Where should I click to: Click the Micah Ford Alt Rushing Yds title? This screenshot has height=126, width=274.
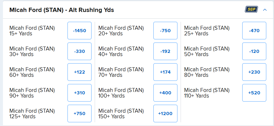[62, 10]
